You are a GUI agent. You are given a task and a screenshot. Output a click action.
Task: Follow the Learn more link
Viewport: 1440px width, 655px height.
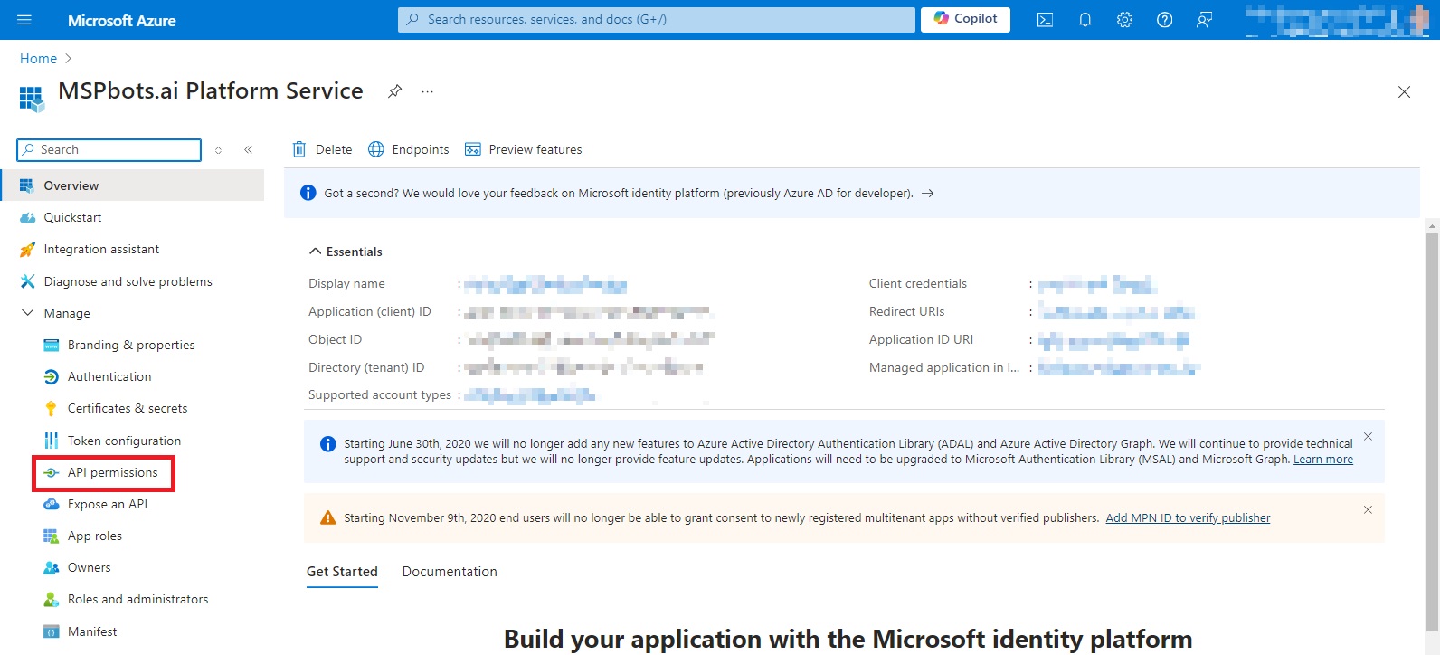pyautogui.click(x=1322, y=460)
